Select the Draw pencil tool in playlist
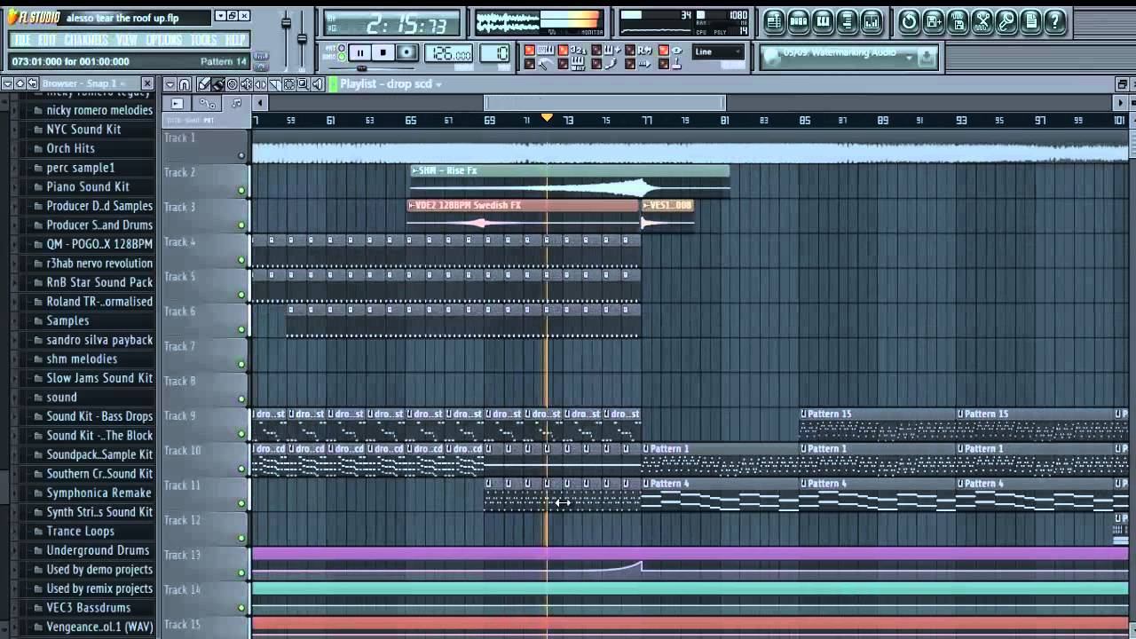The width and height of the screenshot is (1136, 639). point(203,84)
